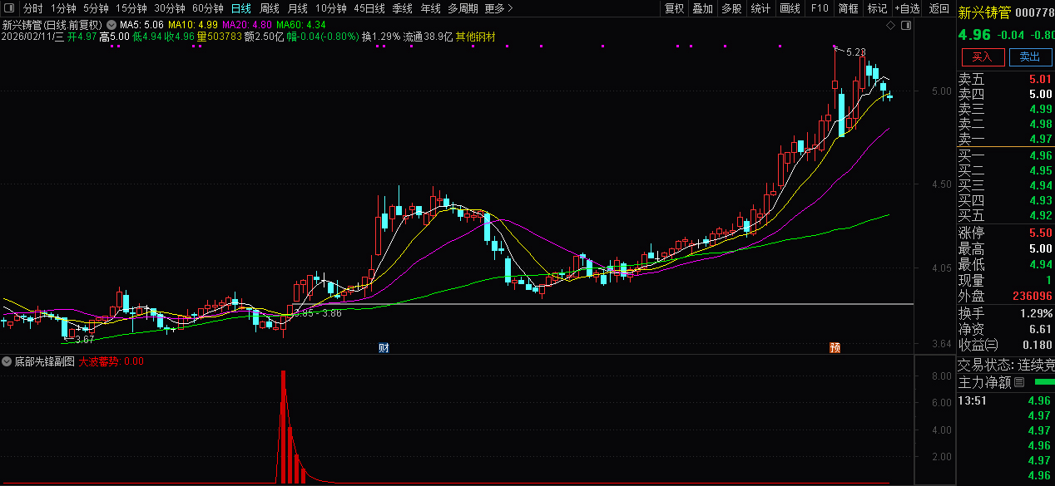1055x486 pixels.
Task: Select the 60分钟 period tab
Action: tap(207, 8)
